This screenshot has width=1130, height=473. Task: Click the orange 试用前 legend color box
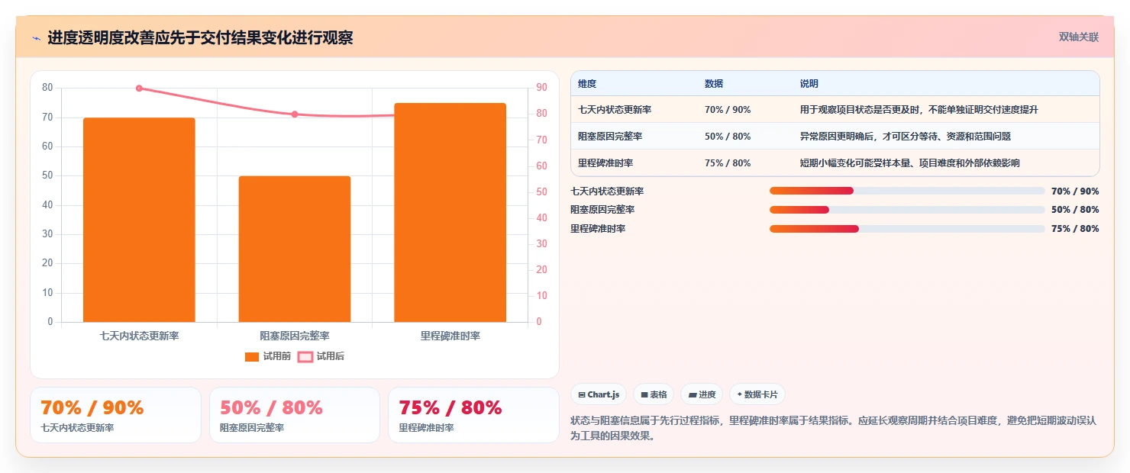point(252,356)
